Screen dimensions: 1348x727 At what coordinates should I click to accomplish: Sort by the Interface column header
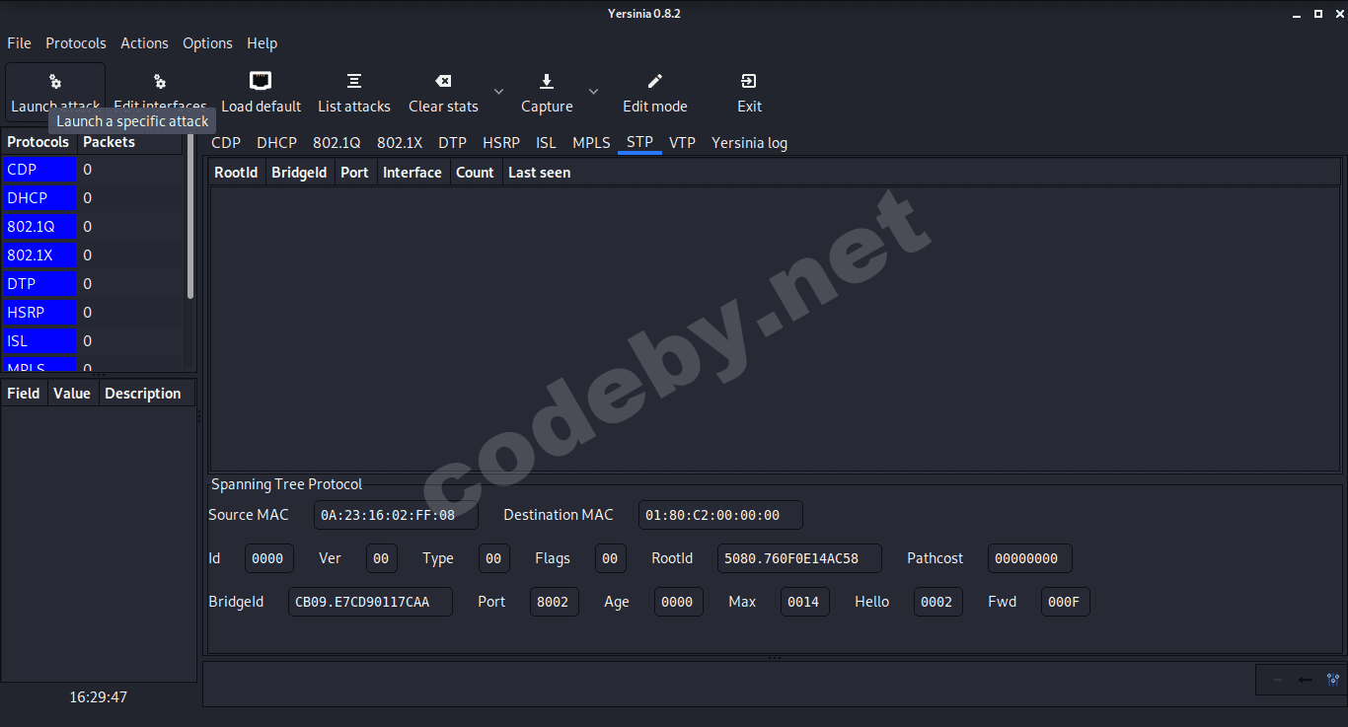tap(412, 173)
